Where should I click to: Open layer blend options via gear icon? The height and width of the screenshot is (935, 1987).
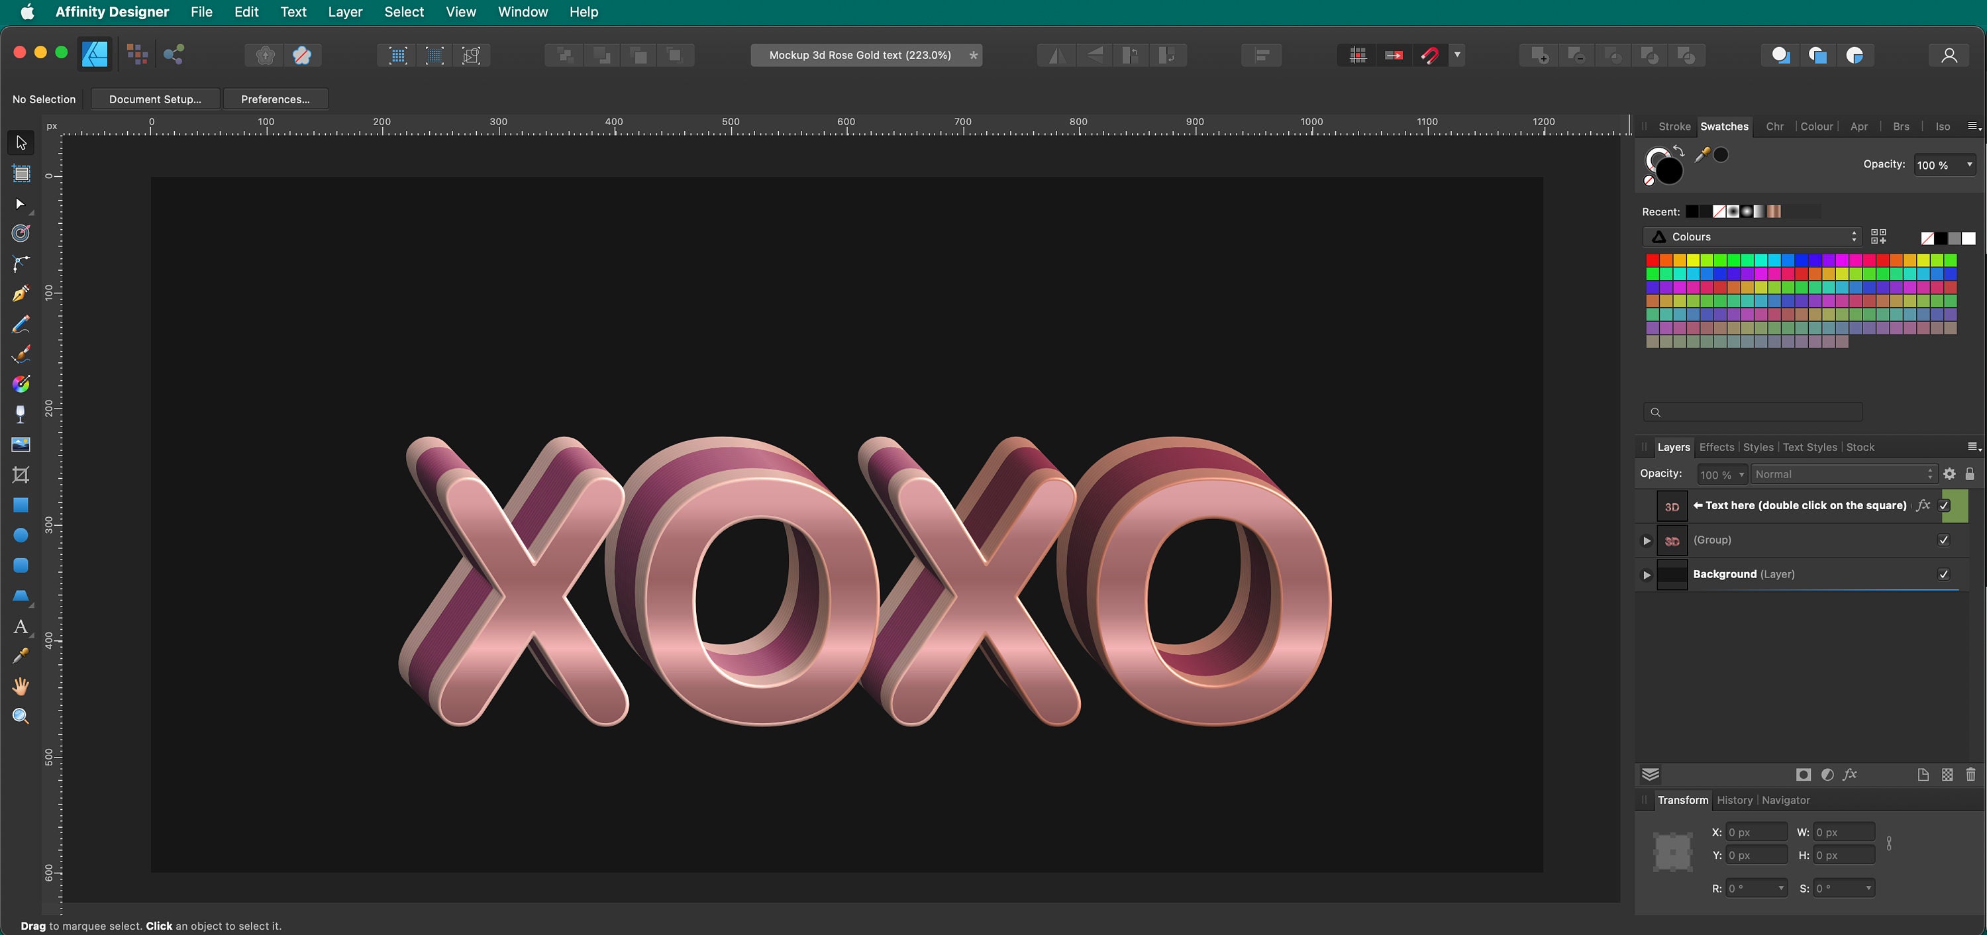(x=1950, y=473)
